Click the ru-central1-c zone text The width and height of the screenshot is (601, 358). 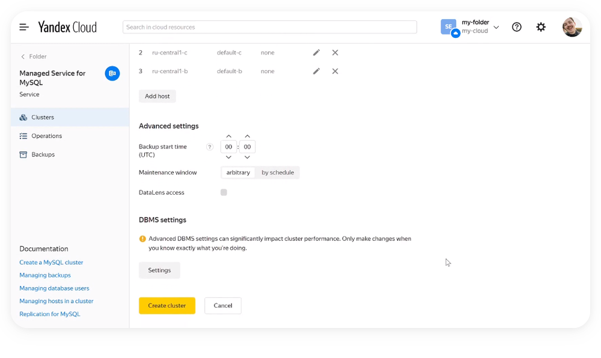(x=170, y=52)
